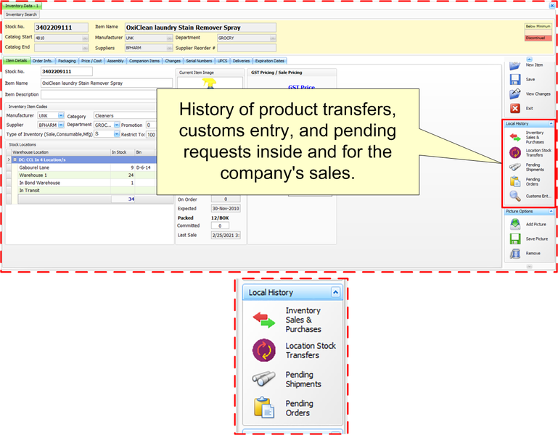
Task: Click the Promotion value field
Action: pos(151,125)
